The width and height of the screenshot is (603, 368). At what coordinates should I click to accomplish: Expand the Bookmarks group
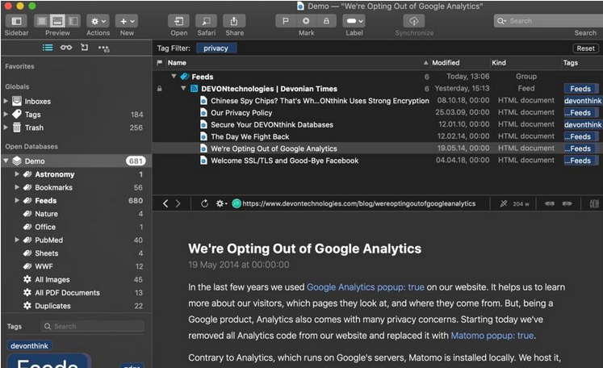pos(17,187)
